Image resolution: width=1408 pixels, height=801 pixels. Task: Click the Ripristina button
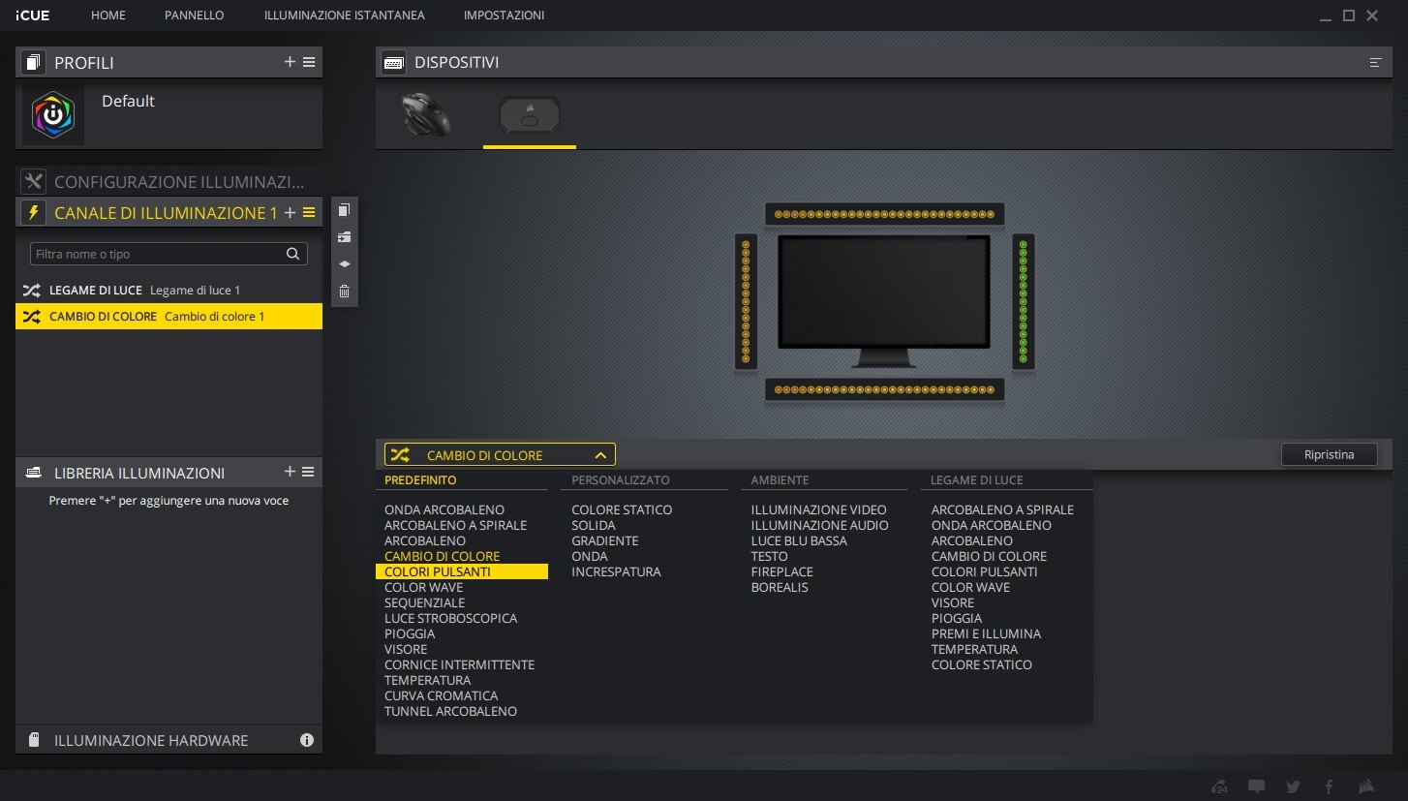pos(1329,455)
